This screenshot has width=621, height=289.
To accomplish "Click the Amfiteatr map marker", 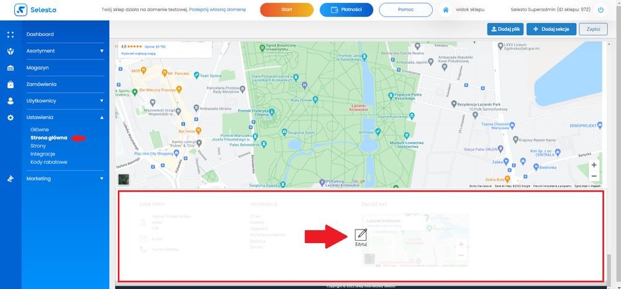I will [x=378, y=131].
